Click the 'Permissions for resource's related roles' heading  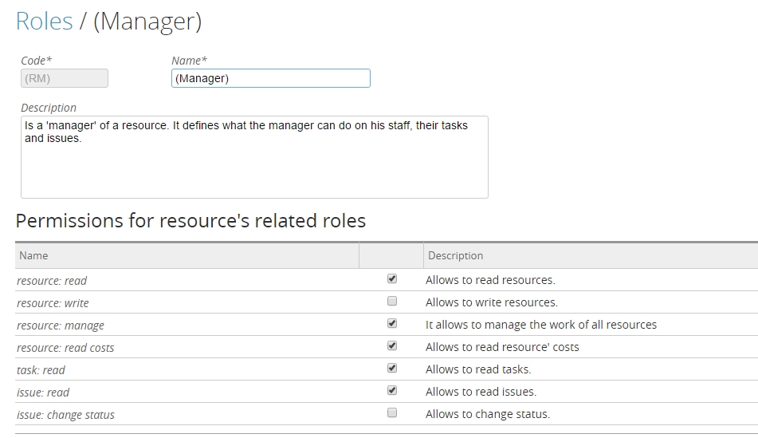(190, 221)
